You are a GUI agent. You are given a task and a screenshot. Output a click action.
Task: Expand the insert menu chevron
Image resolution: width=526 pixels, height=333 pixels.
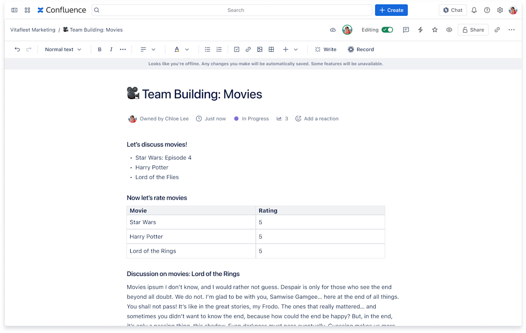296,50
